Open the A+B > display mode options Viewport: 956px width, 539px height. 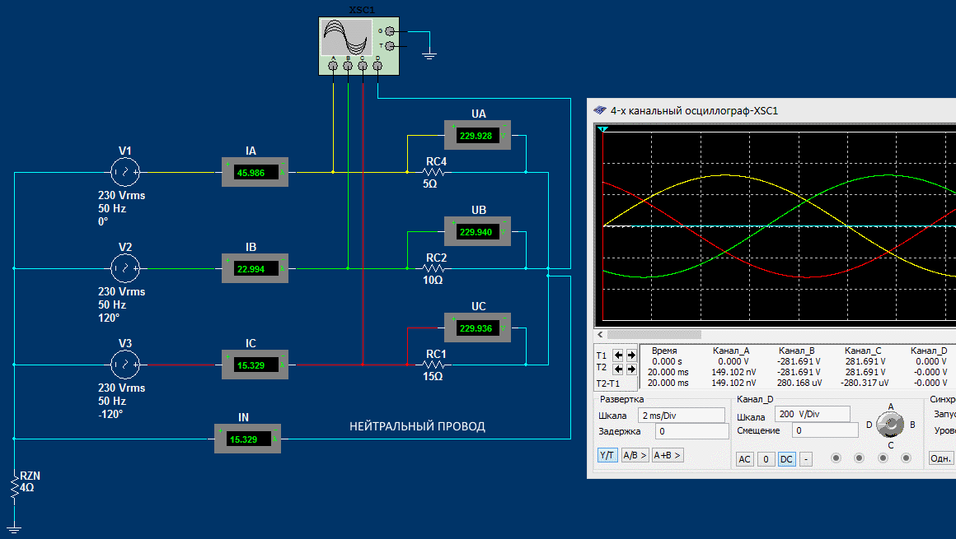click(667, 455)
